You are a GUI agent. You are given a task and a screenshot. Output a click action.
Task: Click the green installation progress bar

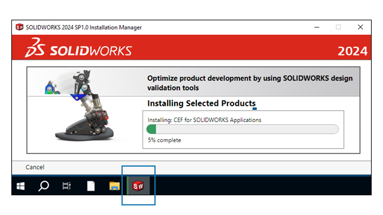pyautogui.click(x=242, y=129)
